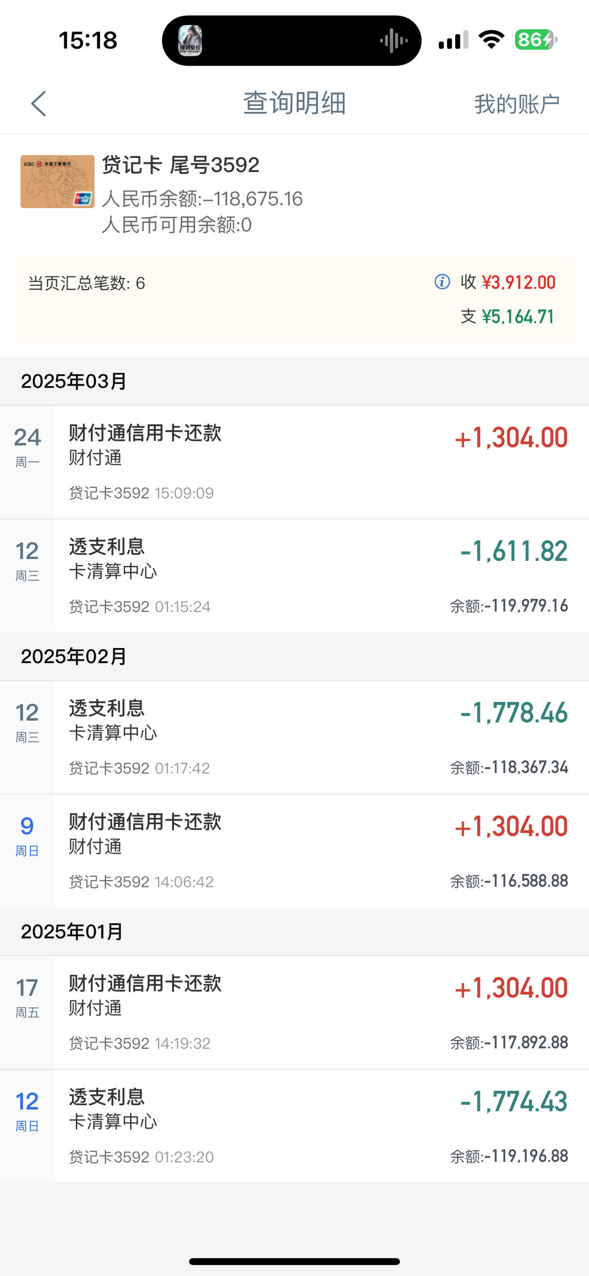Tap the back arrow icon
The height and width of the screenshot is (1276, 589).
coord(38,103)
